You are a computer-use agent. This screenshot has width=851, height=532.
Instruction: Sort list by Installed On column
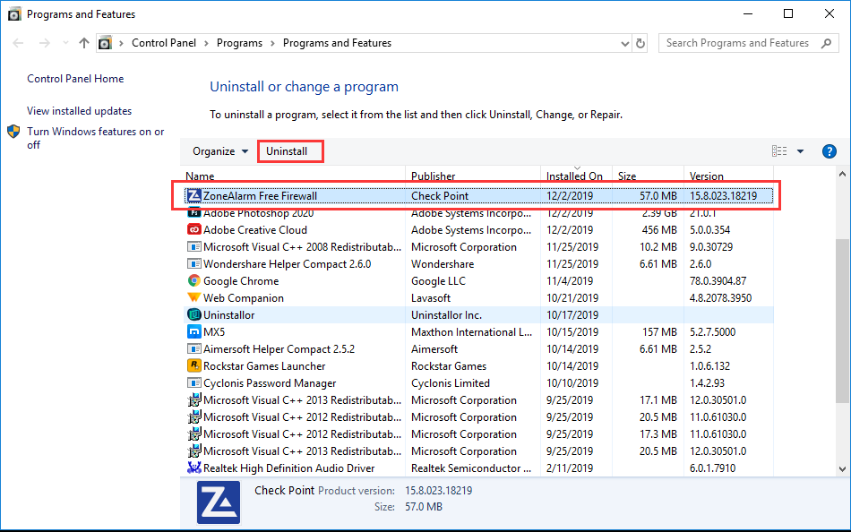click(576, 176)
